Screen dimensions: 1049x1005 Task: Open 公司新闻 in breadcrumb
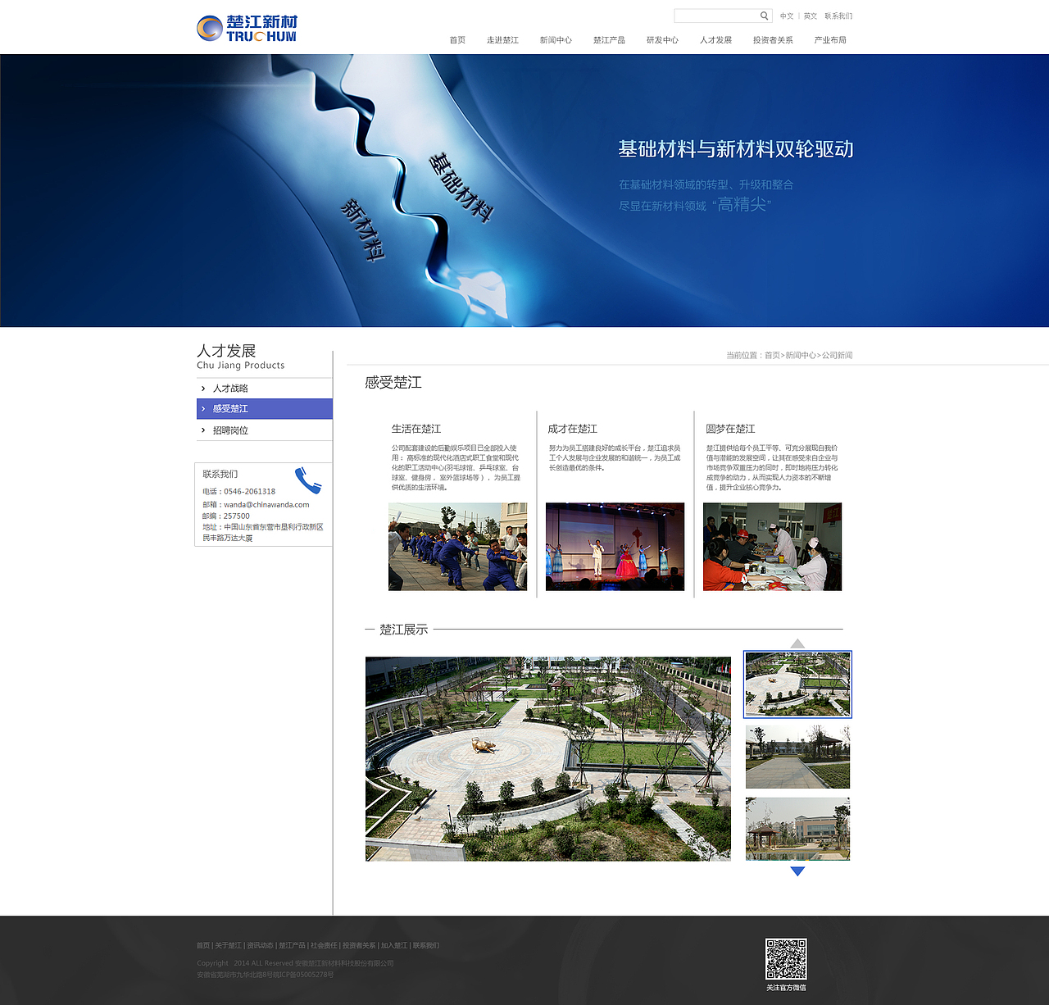point(838,355)
